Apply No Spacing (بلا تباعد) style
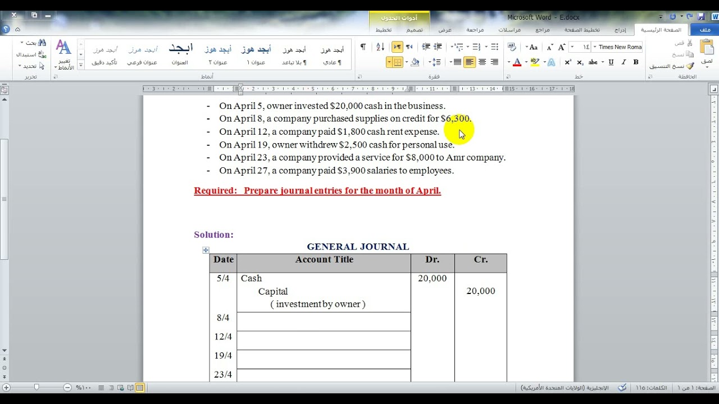This screenshot has height=404, width=719. tap(294, 55)
